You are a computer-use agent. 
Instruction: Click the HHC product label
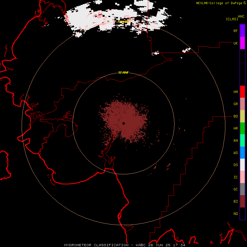(x=241, y=16)
